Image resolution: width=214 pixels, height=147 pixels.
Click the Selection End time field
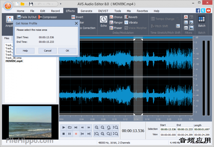tap(185, 129)
